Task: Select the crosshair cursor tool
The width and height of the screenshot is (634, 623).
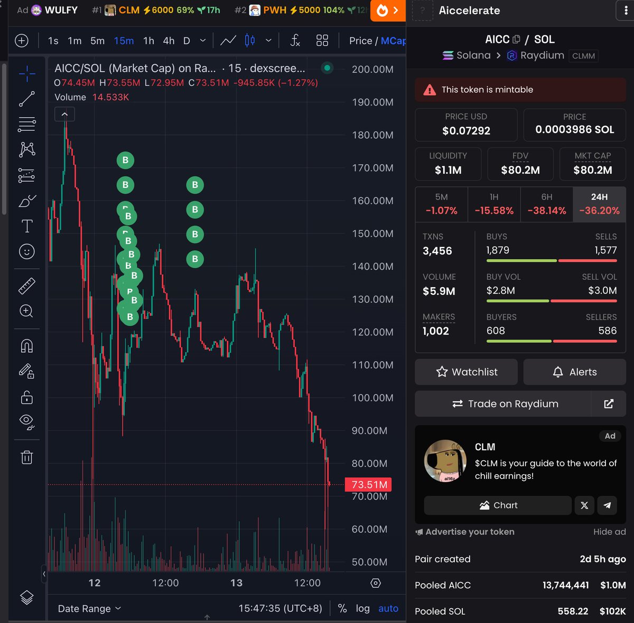Action: click(27, 74)
